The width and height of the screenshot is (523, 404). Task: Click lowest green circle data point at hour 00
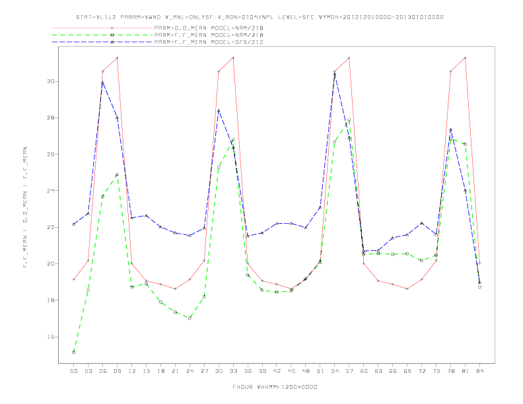(x=74, y=352)
